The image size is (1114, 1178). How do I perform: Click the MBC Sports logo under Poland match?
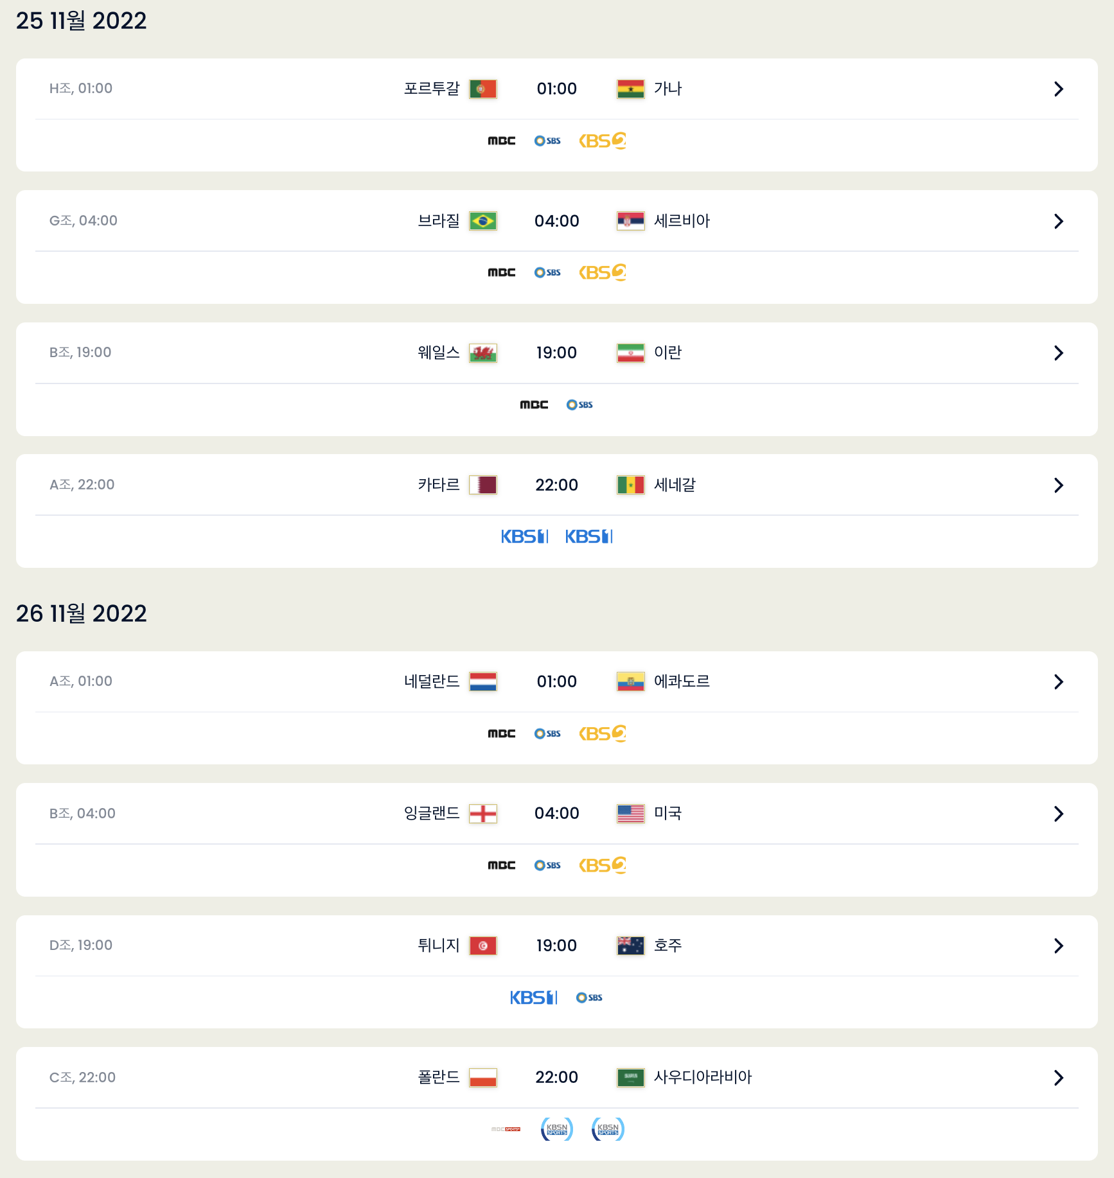click(x=506, y=1129)
